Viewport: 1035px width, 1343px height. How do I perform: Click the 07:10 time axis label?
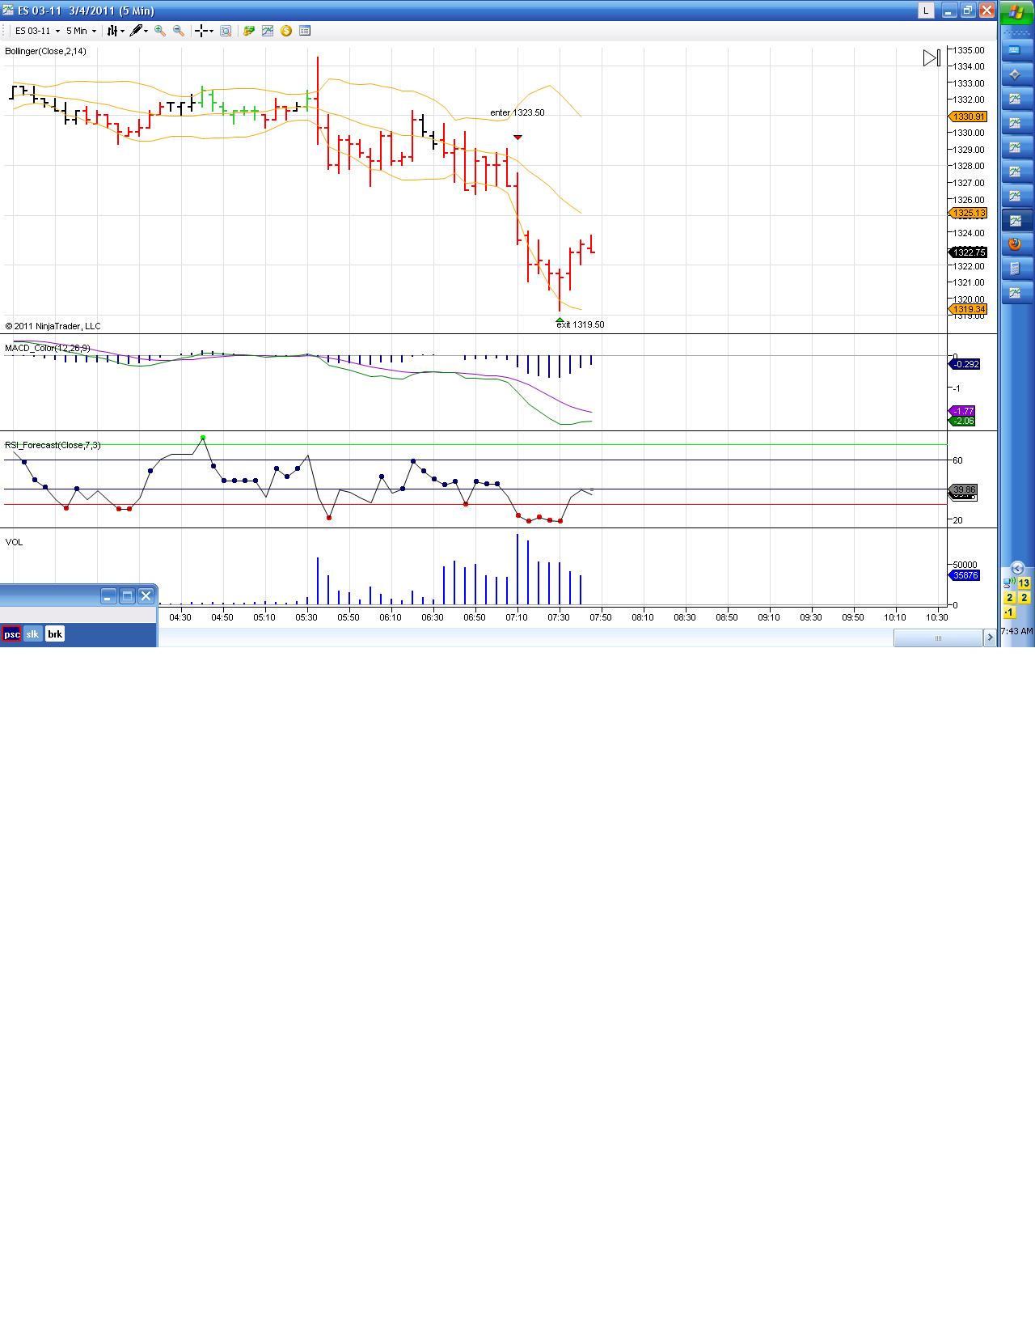[x=517, y=617]
